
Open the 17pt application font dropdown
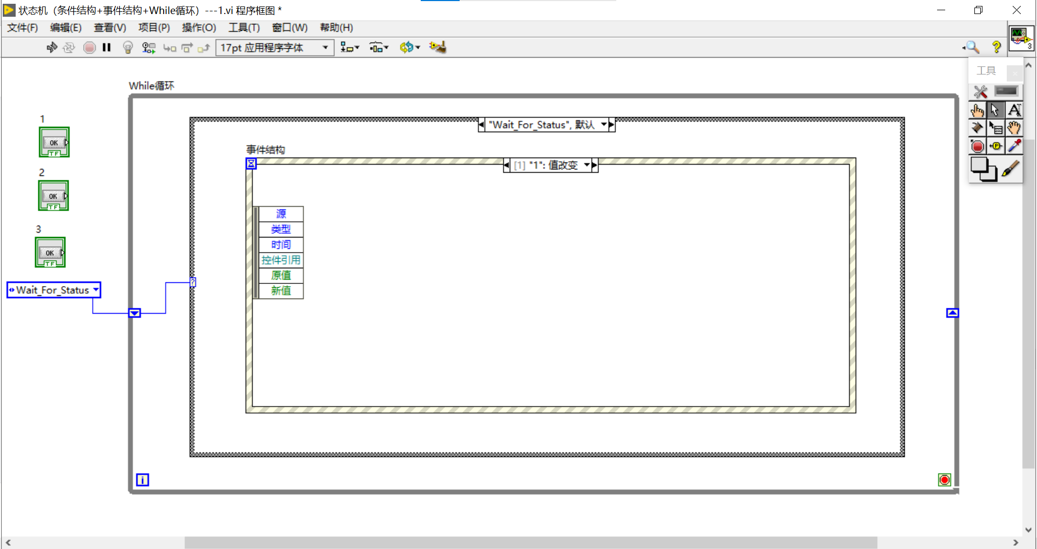point(274,48)
